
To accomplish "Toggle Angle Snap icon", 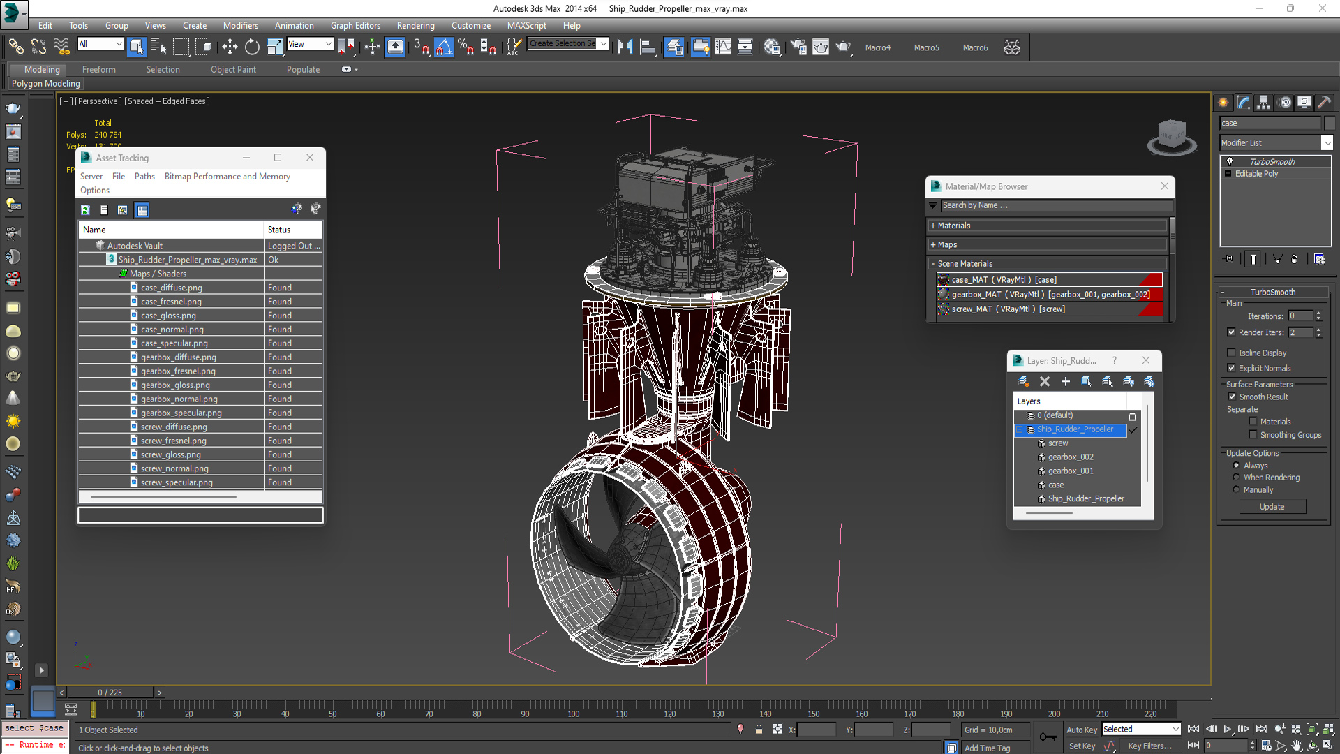I will [444, 47].
